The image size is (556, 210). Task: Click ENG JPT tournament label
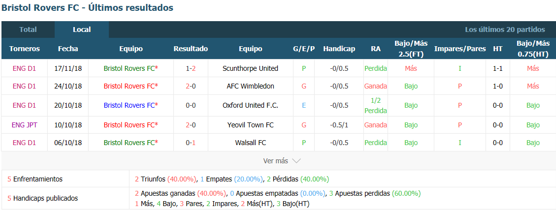pyautogui.click(x=25, y=125)
